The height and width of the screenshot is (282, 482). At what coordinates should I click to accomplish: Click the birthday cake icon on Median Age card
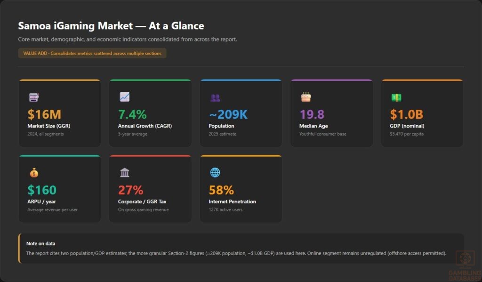(306, 97)
